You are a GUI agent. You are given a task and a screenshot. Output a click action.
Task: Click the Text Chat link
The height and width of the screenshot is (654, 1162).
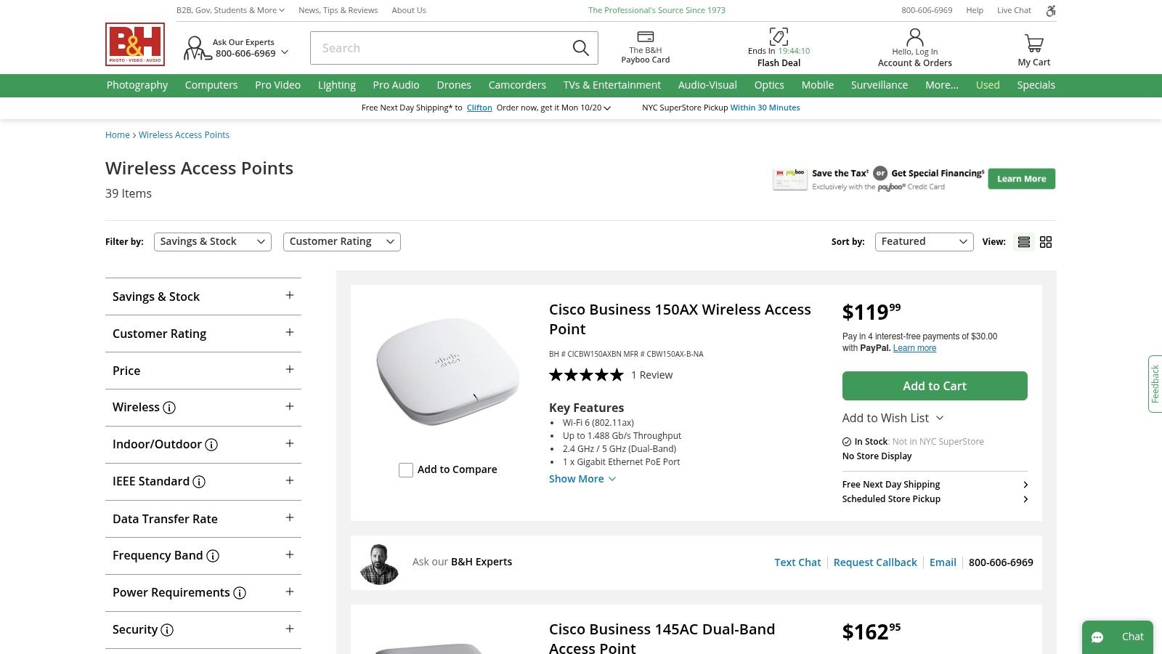[797, 562]
